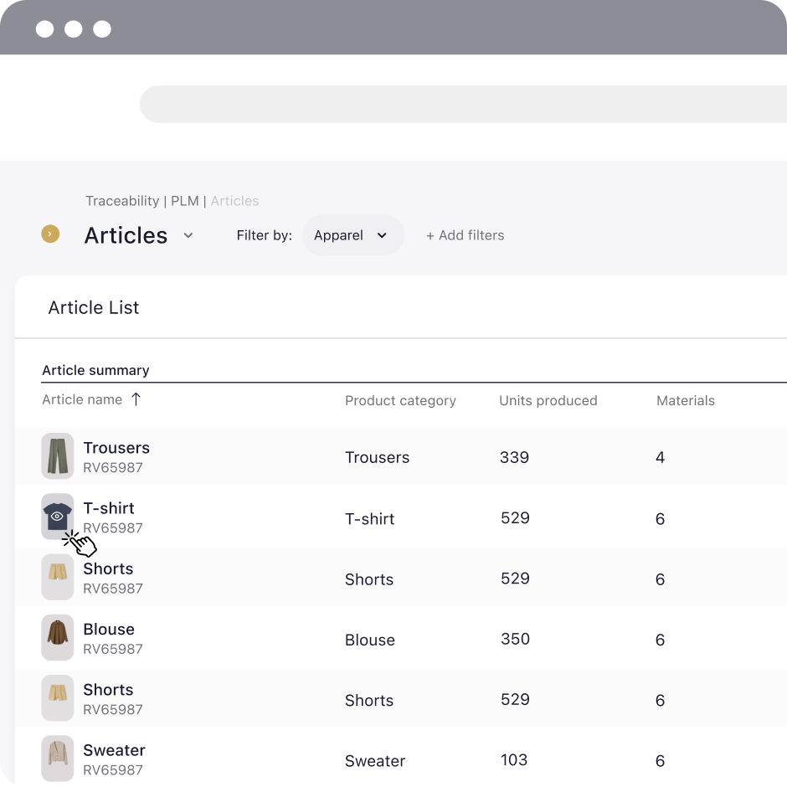Click units produced value 350

pos(516,639)
